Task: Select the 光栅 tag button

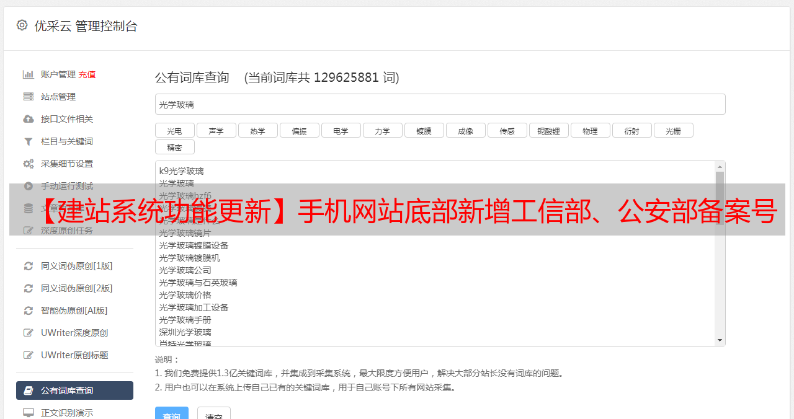Action: (x=674, y=130)
